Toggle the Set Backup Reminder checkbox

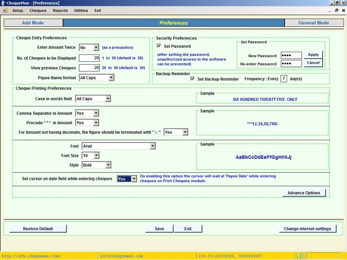193,79
